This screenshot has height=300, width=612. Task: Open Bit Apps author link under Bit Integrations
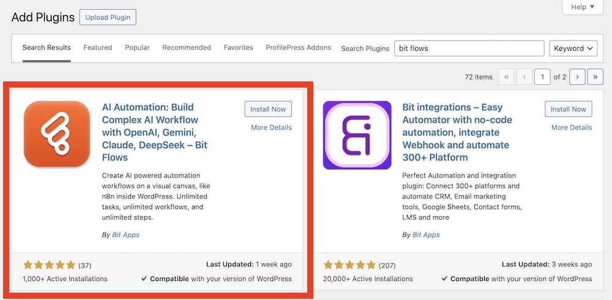click(426, 235)
